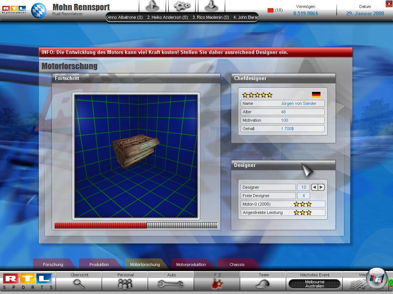Image resolution: width=393 pixels, height=294 pixels.
Task: Click the engine development progress bar
Action: click(136, 225)
